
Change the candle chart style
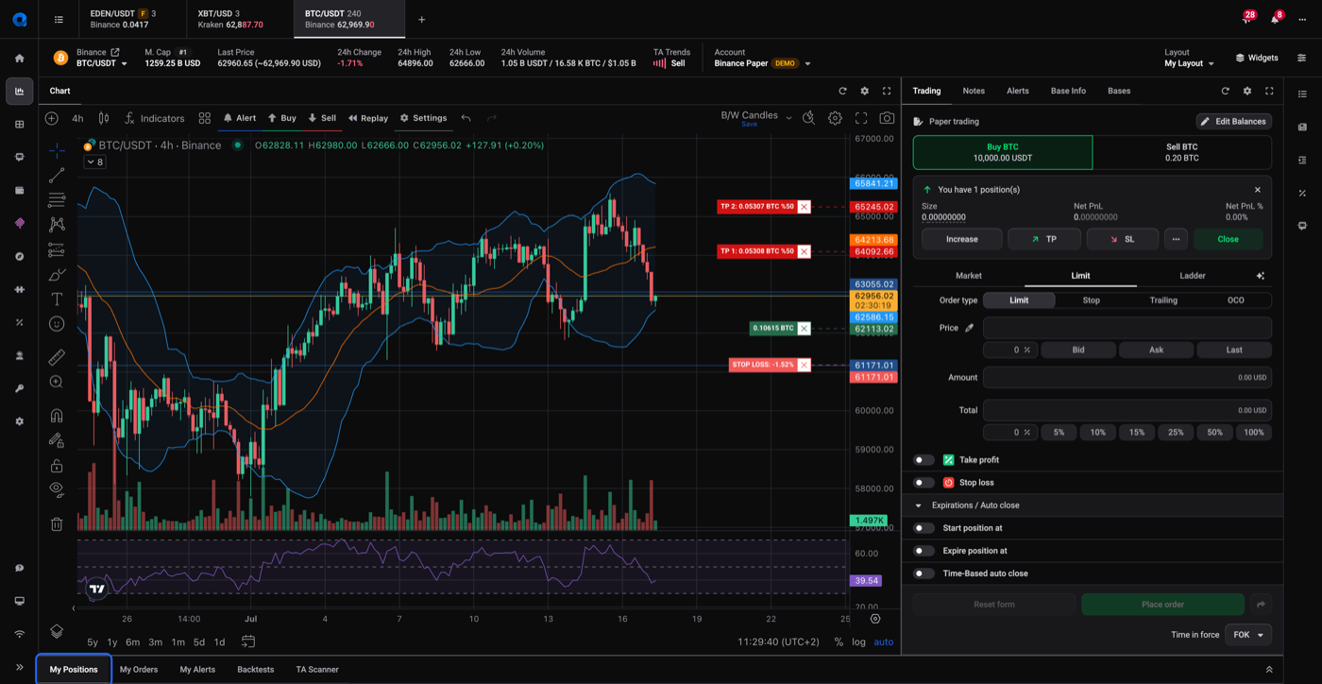tap(104, 118)
